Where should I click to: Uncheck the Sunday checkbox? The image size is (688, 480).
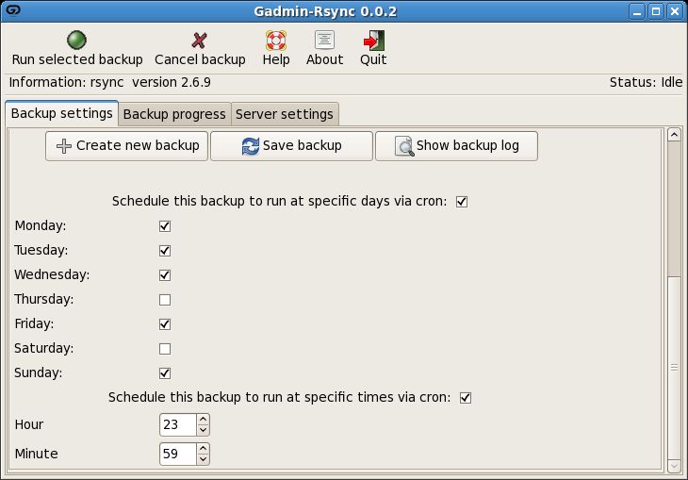pos(165,373)
